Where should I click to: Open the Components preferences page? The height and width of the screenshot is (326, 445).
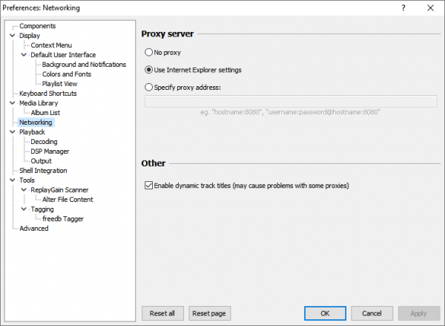click(x=38, y=26)
